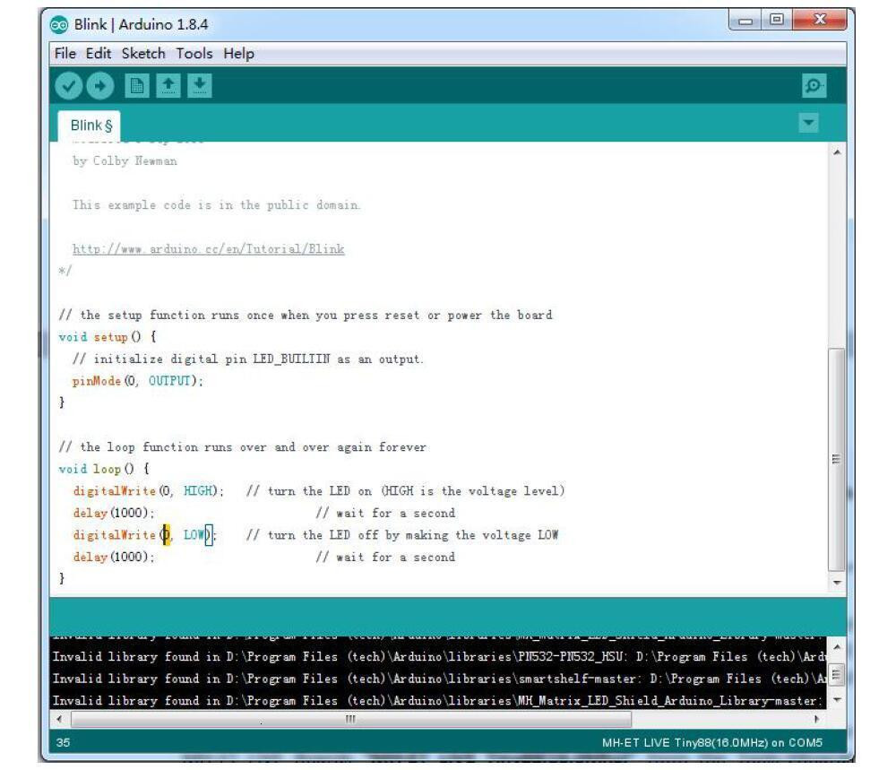Upload the sketch with the arrow button
The height and width of the screenshot is (770, 896).
(100, 86)
